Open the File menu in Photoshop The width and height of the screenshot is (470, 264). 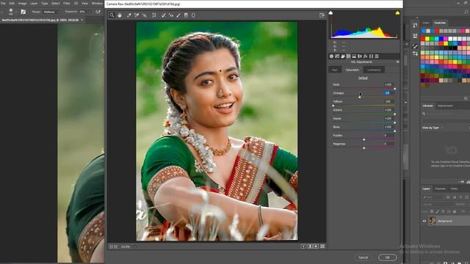(3, 3)
